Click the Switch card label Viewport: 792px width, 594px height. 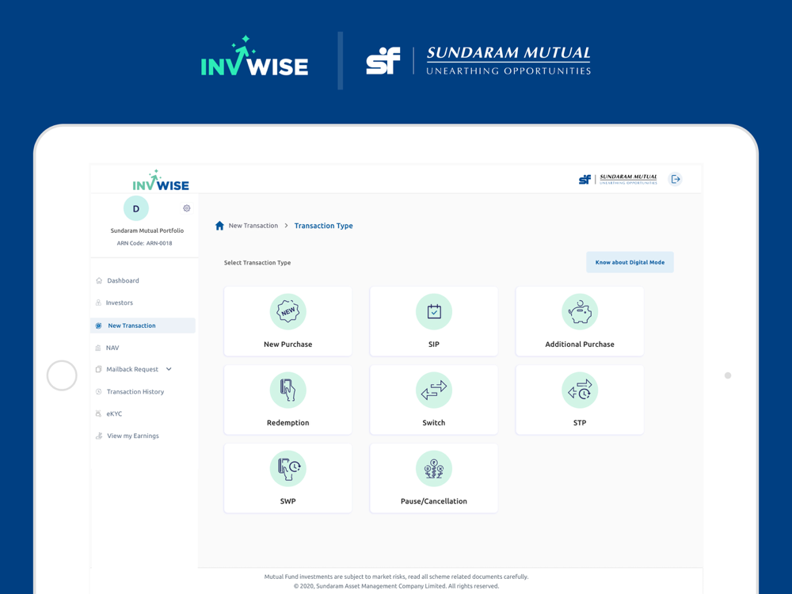[434, 423]
